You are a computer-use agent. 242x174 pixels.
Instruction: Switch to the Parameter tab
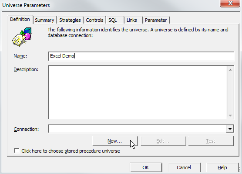click(x=156, y=20)
